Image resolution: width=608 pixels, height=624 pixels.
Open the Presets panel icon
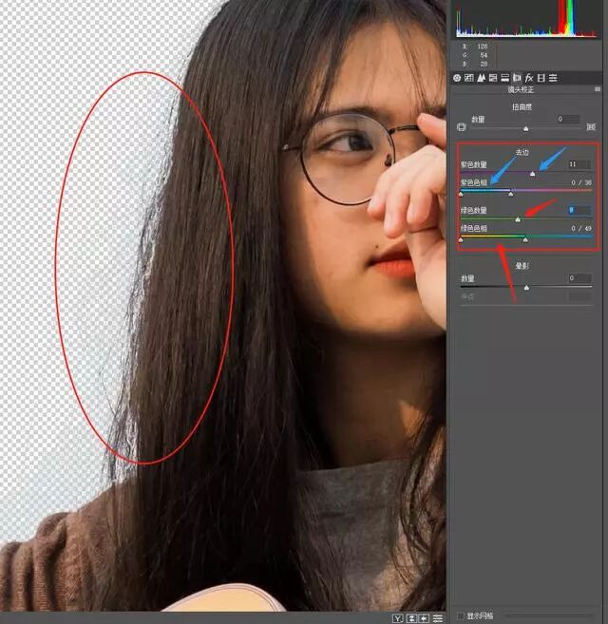tap(553, 78)
